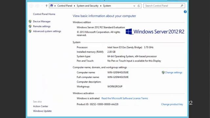
Task: Select the WORKGROUP value text
Action: click(115, 87)
